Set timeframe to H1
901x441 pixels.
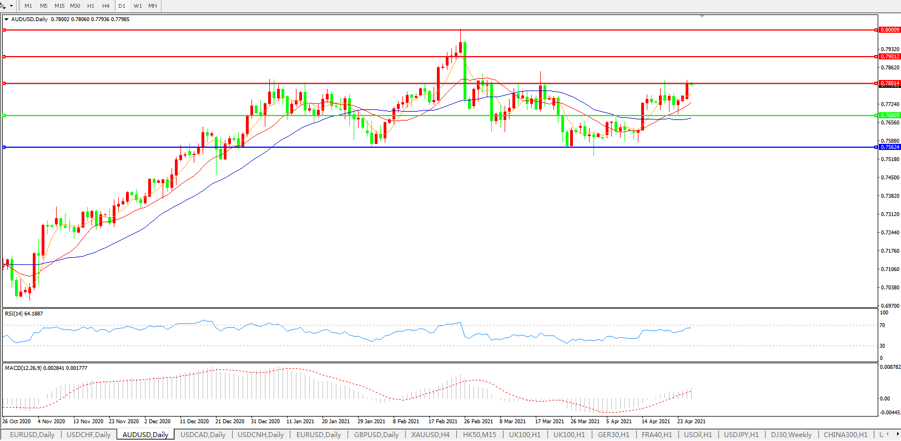90,6
